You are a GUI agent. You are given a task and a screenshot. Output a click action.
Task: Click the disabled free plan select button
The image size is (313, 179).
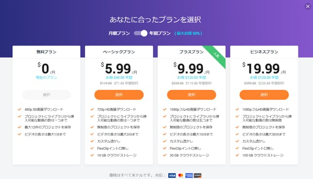coord(46,94)
